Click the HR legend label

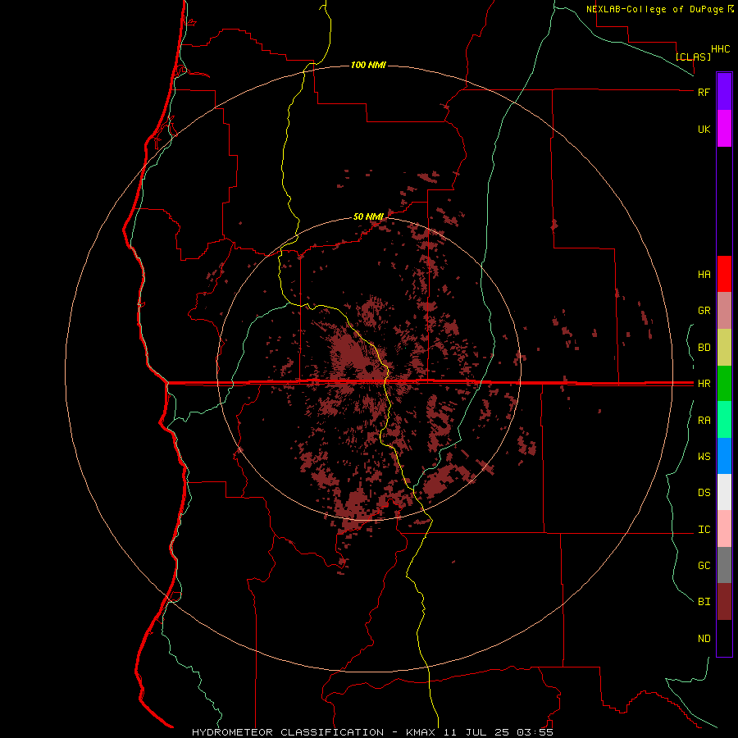[704, 384]
